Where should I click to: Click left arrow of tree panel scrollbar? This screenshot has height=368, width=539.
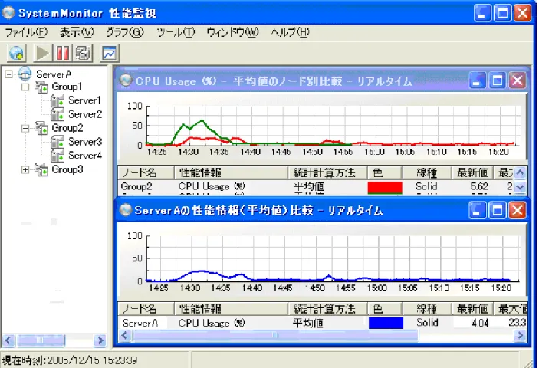click(8, 340)
